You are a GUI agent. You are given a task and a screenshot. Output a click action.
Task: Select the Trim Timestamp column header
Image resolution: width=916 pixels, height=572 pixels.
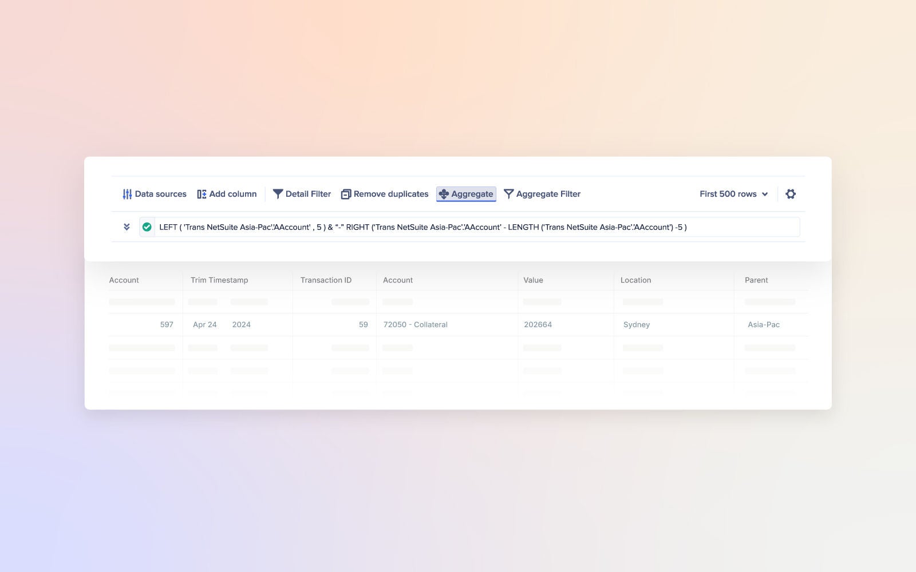tap(219, 280)
